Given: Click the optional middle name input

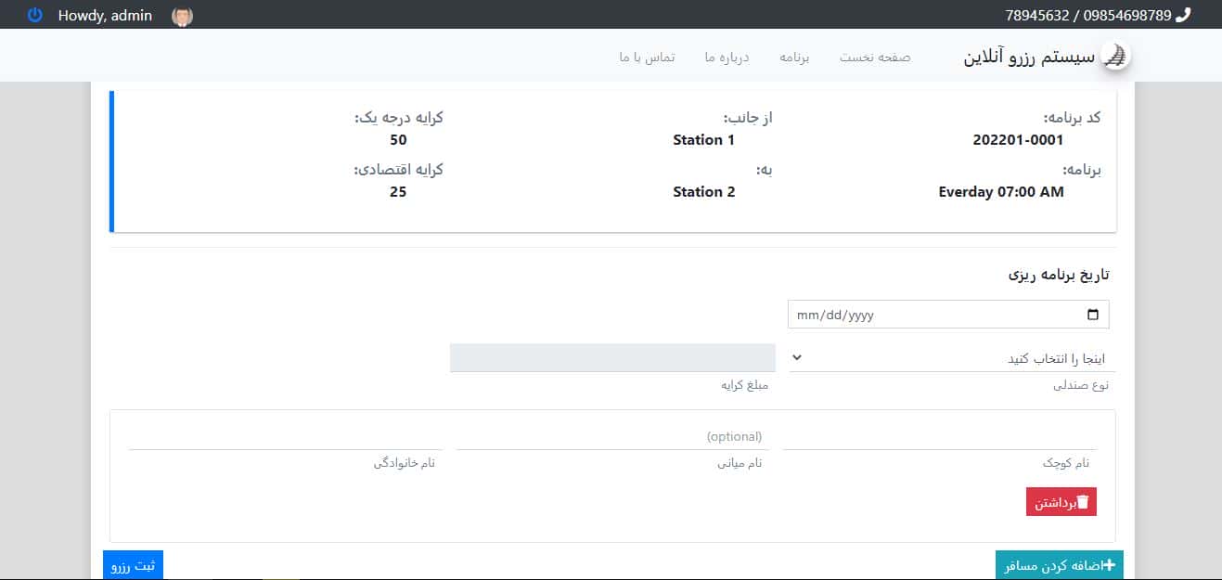Looking at the screenshot, I should (x=612, y=436).
